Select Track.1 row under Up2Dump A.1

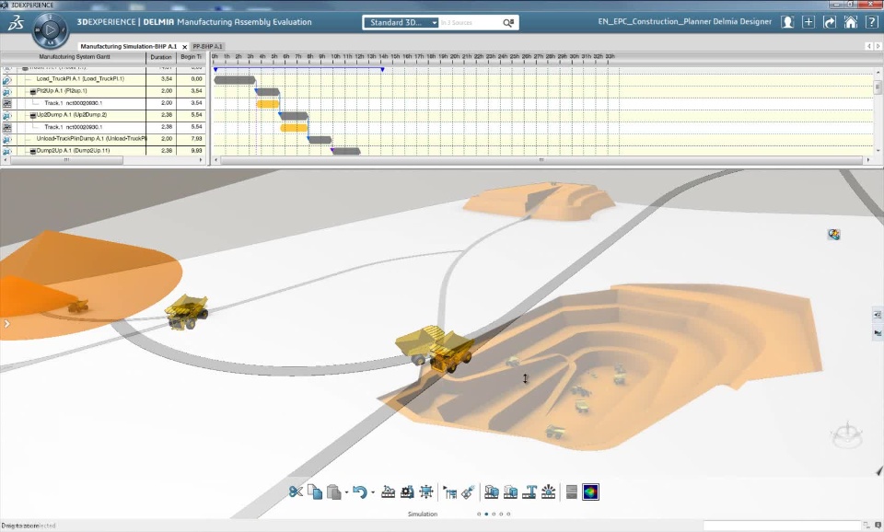click(103, 127)
